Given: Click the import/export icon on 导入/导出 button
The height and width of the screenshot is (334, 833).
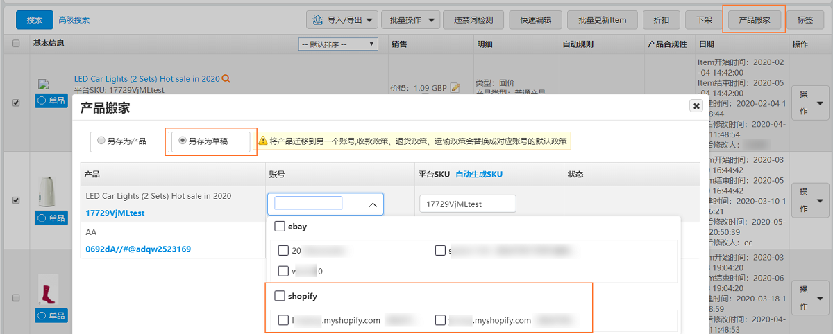Looking at the screenshot, I should click(x=318, y=19).
